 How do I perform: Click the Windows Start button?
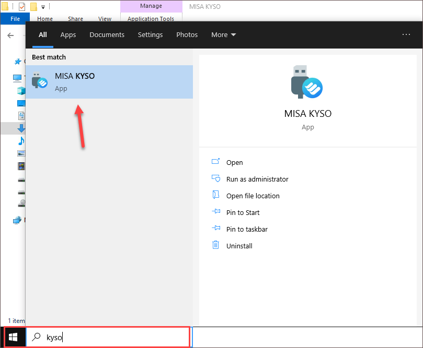(13, 337)
